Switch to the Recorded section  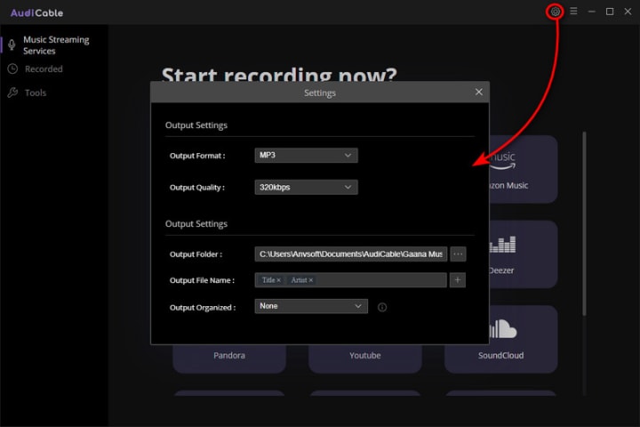[44, 69]
